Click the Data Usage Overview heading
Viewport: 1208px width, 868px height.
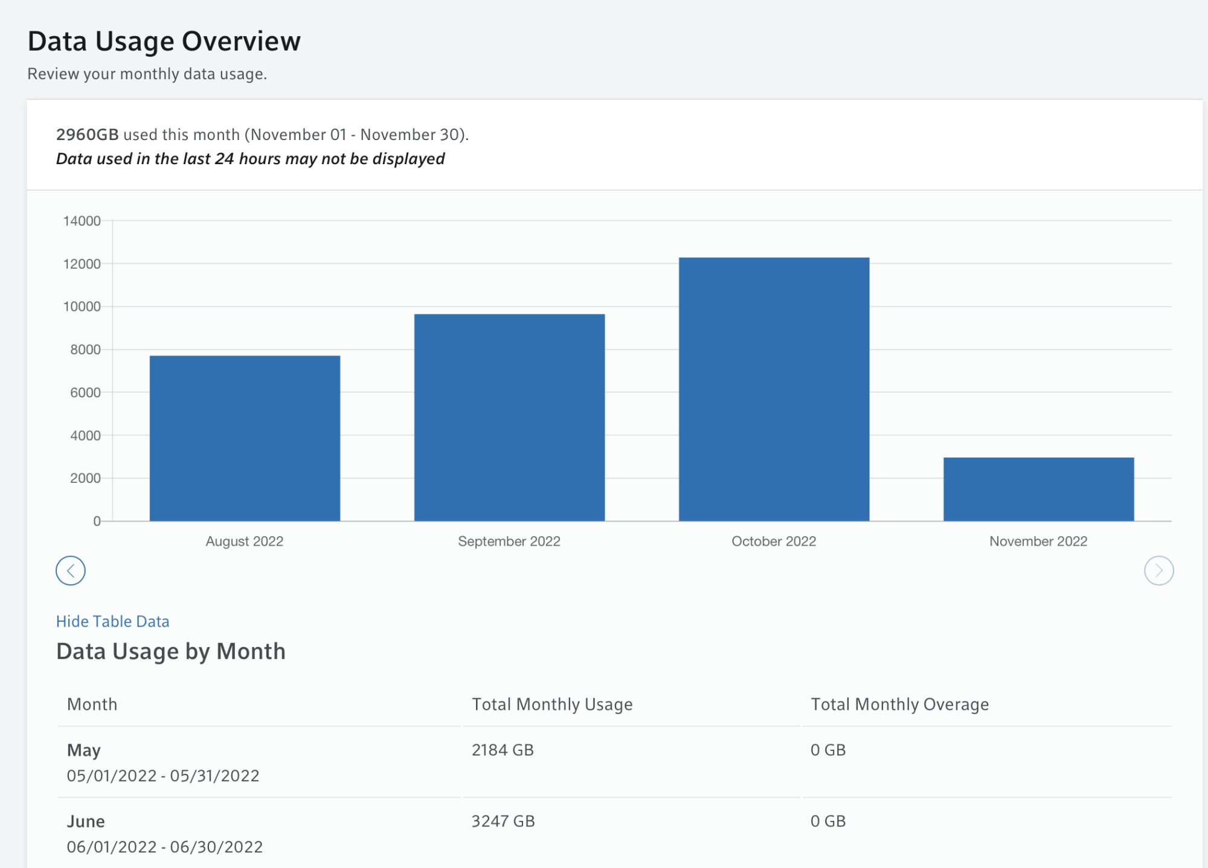[x=164, y=42]
